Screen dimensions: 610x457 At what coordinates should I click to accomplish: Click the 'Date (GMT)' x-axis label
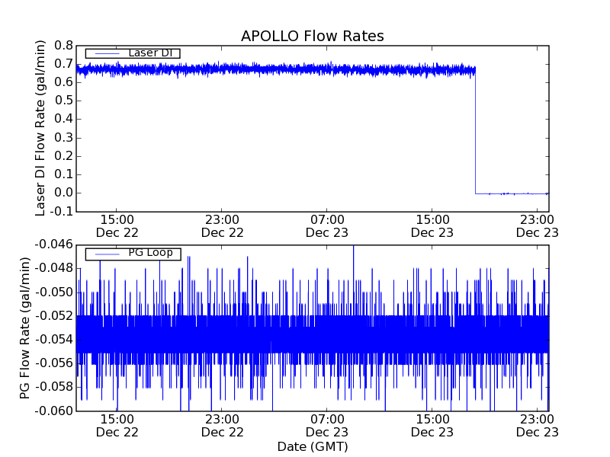313,446
